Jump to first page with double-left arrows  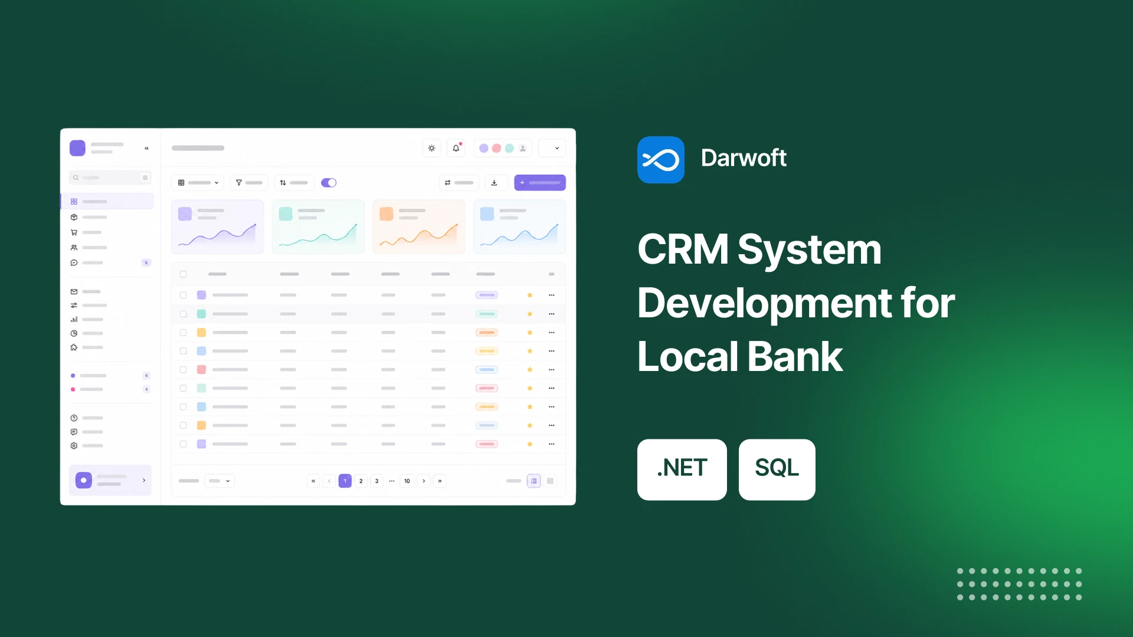313,481
